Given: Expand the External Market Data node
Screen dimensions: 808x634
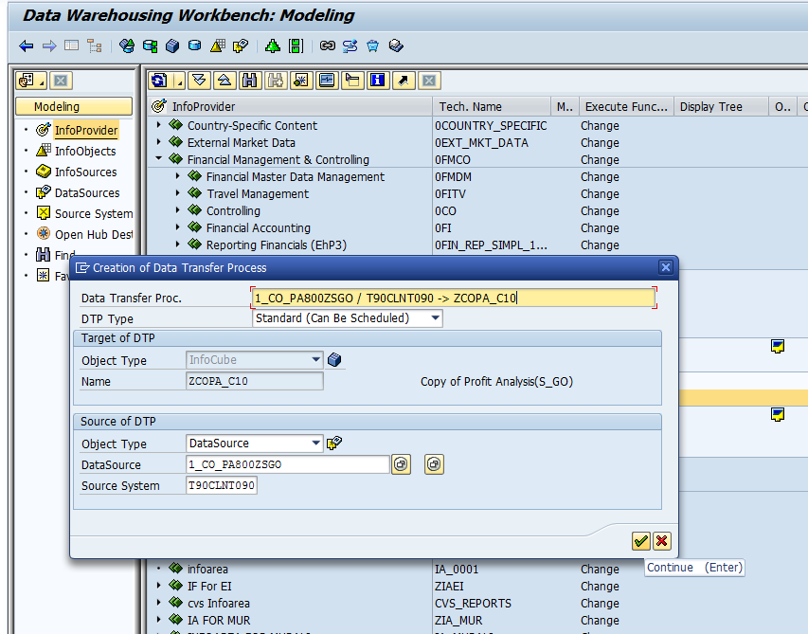Looking at the screenshot, I should (x=159, y=142).
